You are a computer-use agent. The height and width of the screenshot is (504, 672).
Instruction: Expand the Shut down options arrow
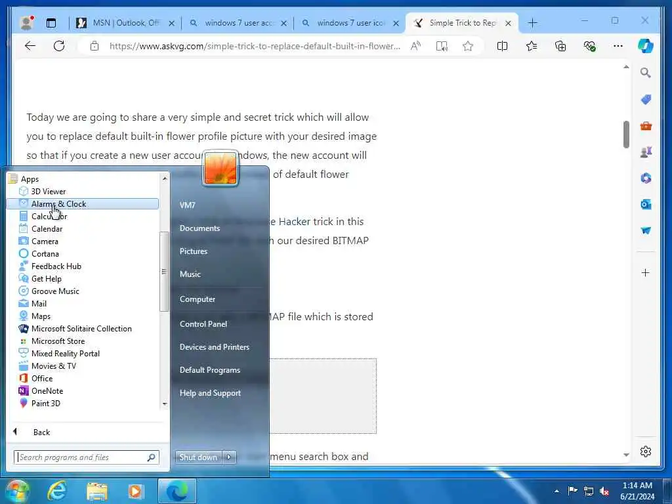pyautogui.click(x=229, y=457)
